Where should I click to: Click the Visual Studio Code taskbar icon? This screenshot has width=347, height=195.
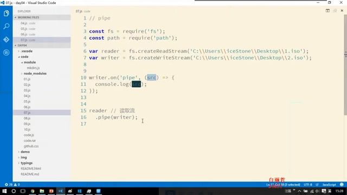[61, 191]
